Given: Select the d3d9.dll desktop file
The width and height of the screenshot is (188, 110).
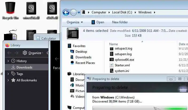Looking at the screenshot, I should coord(52,11).
